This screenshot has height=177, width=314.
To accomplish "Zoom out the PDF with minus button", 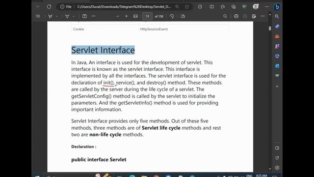I will pos(118,16).
